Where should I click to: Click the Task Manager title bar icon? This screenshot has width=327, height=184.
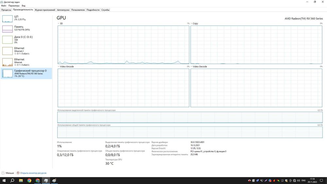[2, 2]
